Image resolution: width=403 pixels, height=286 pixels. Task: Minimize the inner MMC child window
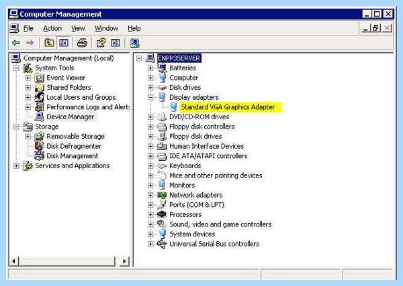(365, 28)
